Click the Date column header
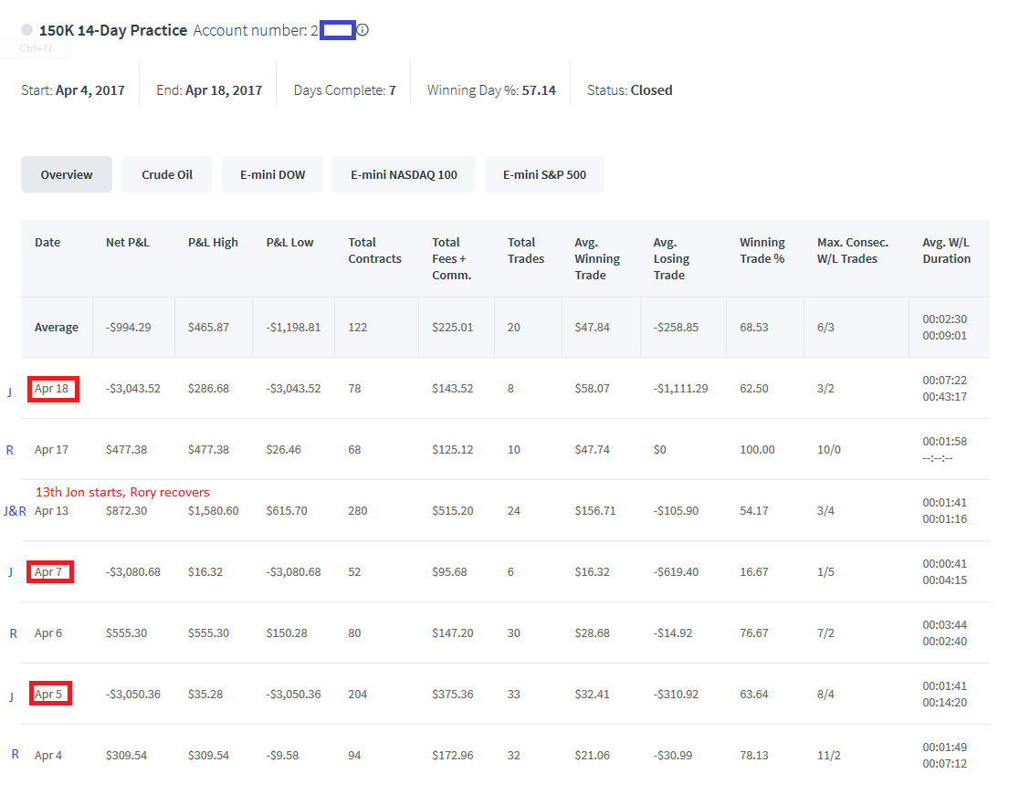 point(47,243)
